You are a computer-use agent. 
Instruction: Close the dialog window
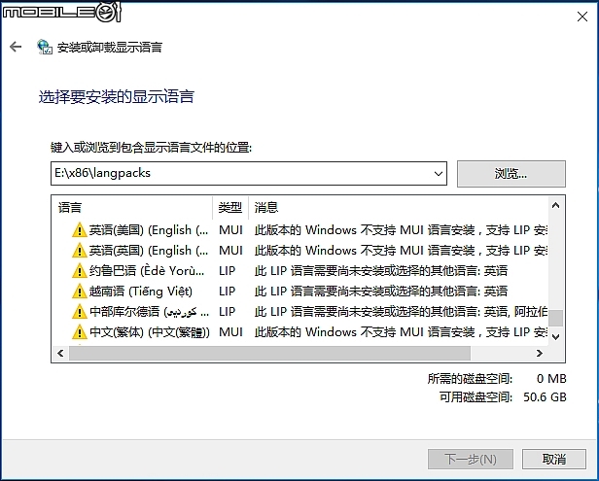pos(582,17)
